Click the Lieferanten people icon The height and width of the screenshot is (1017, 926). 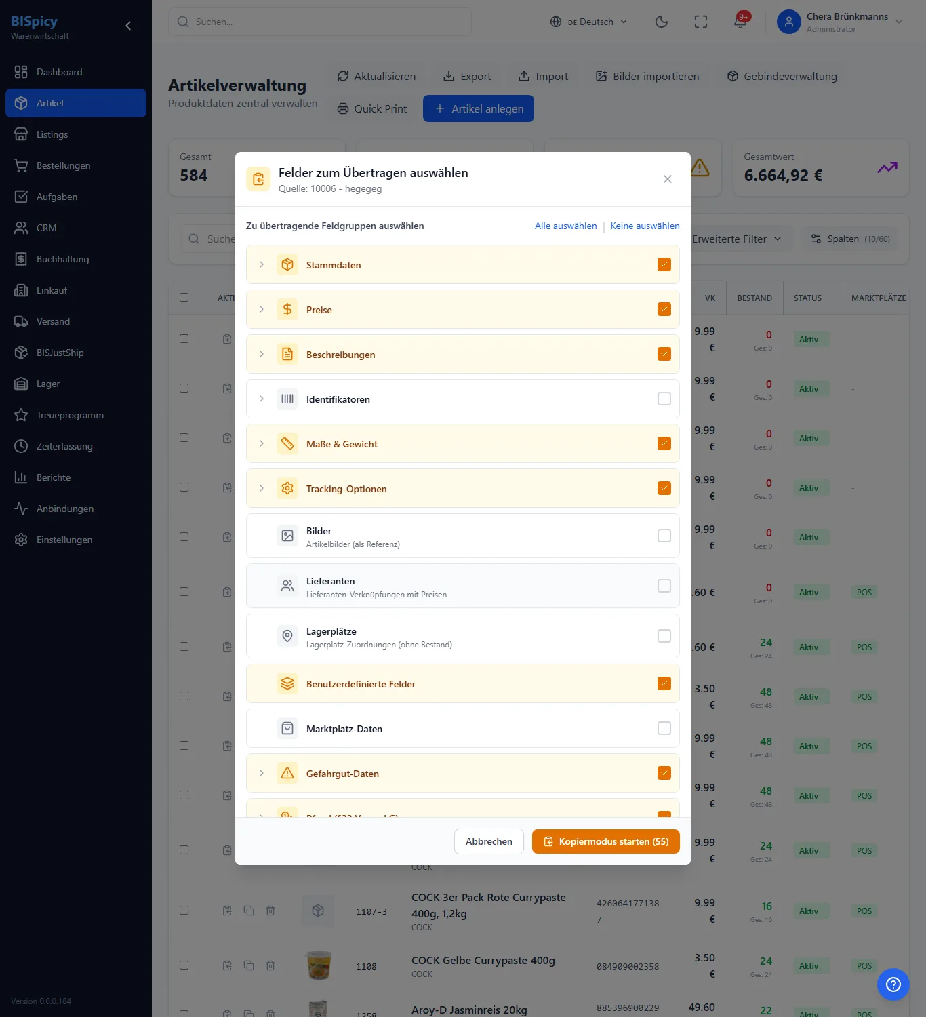pyautogui.click(x=287, y=586)
